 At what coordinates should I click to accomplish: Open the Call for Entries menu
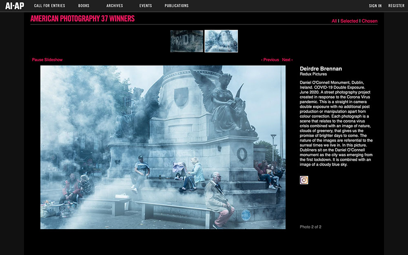click(49, 6)
